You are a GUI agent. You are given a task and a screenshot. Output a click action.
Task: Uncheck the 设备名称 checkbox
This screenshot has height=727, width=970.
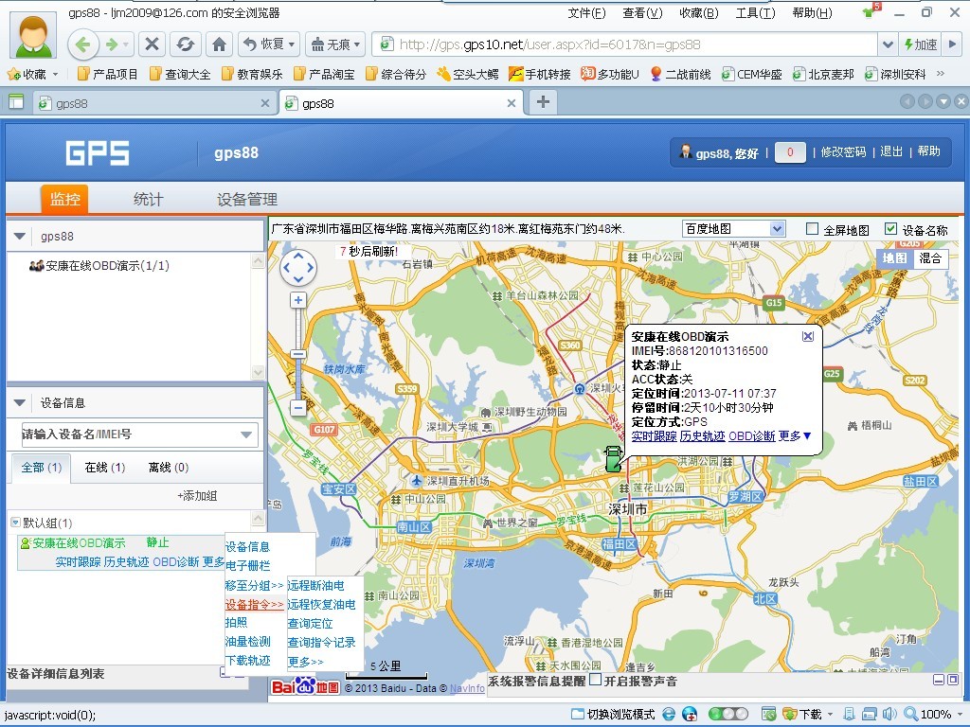pos(890,229)
